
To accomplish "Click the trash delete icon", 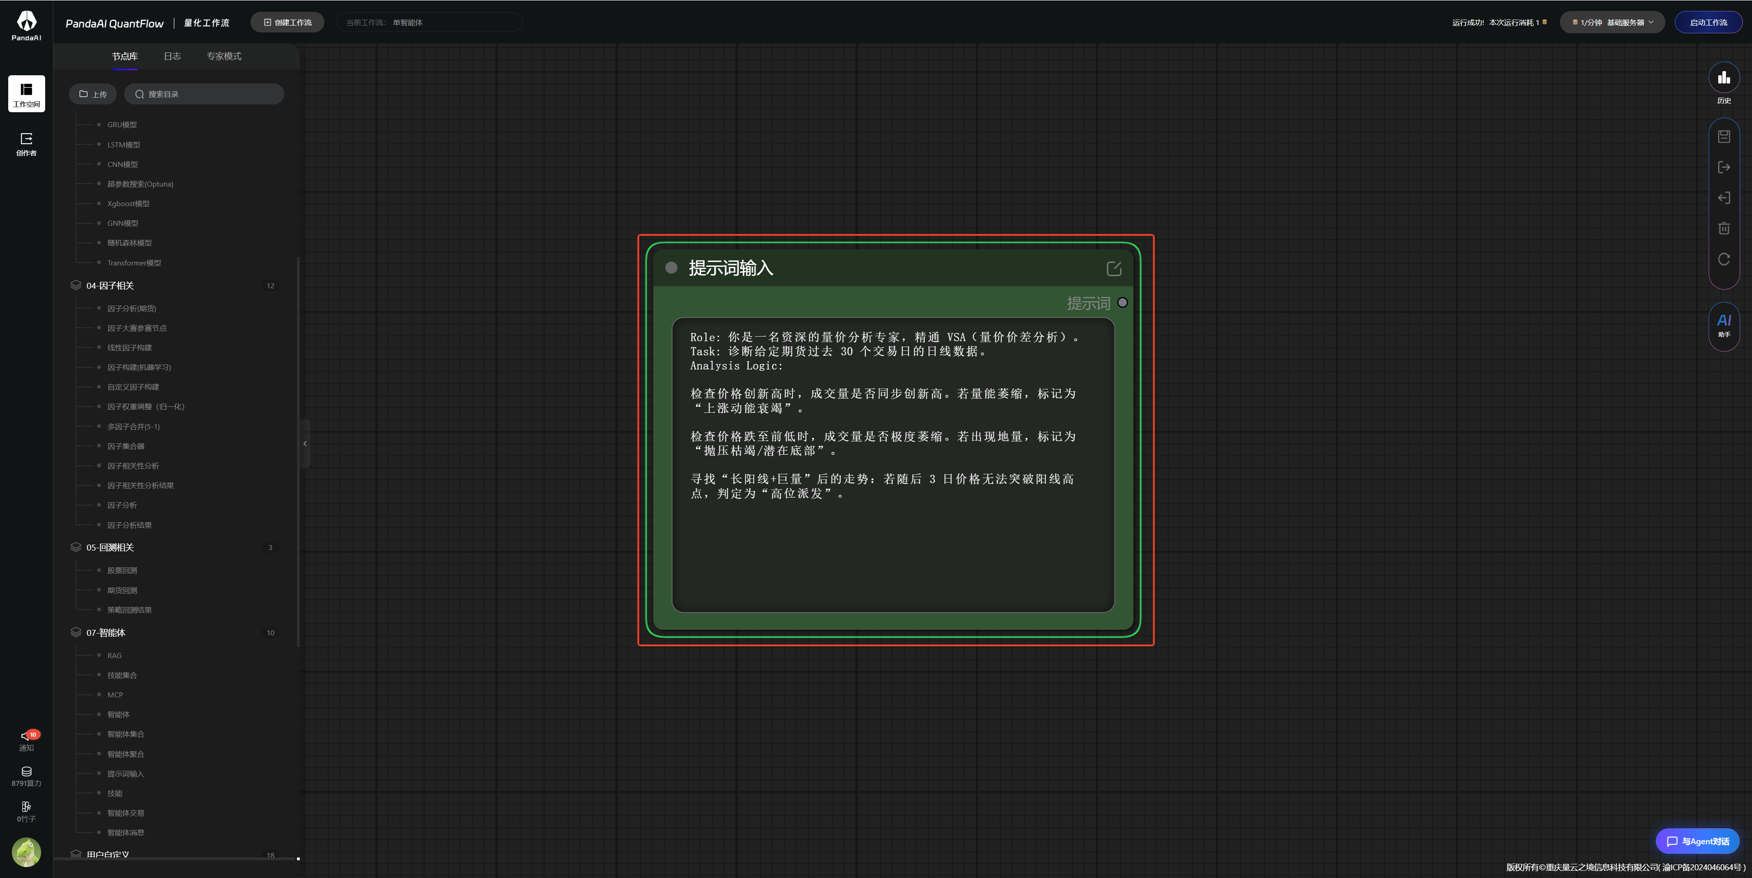I will (x=1723, y=229).
